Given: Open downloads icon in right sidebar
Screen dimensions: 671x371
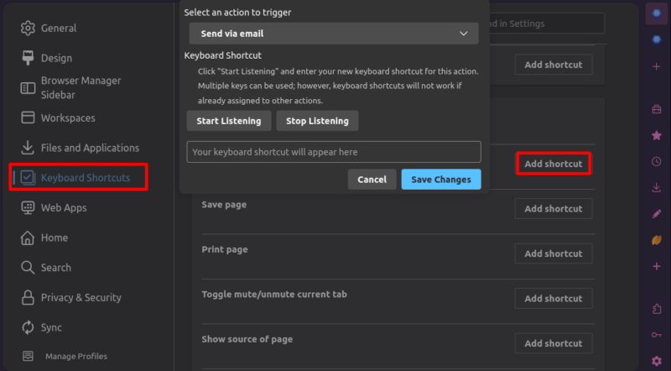Looking at the screenshot, I should pos(656,188).
